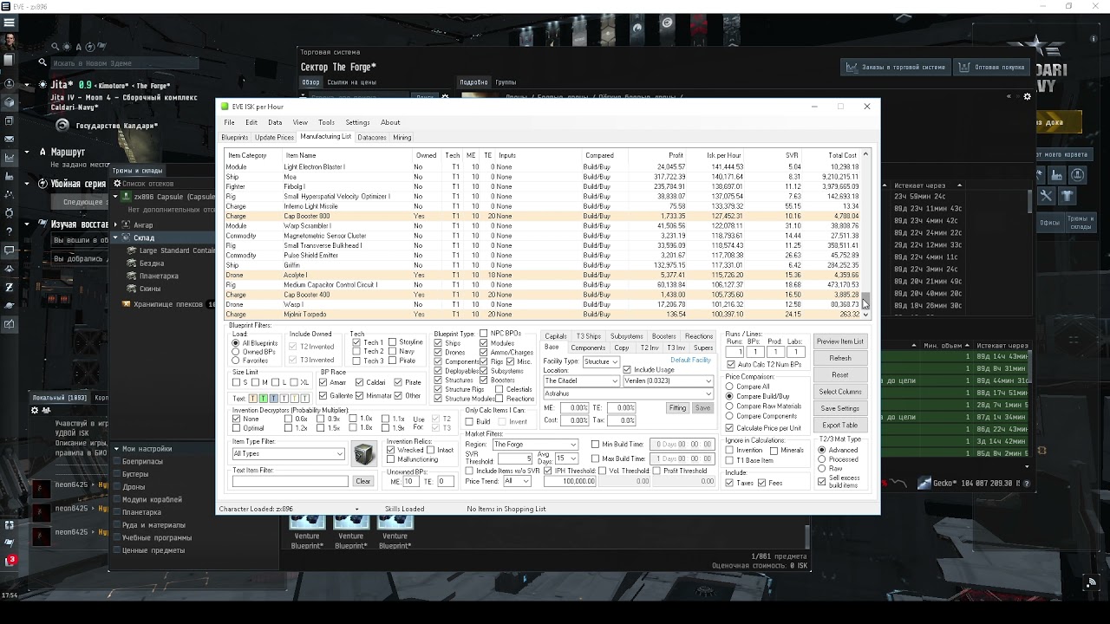The width and height of the screenshot is (1110, 624).
Task: Click the manufacturing list vertical scrollbar thumb
Action: [865, 300]
